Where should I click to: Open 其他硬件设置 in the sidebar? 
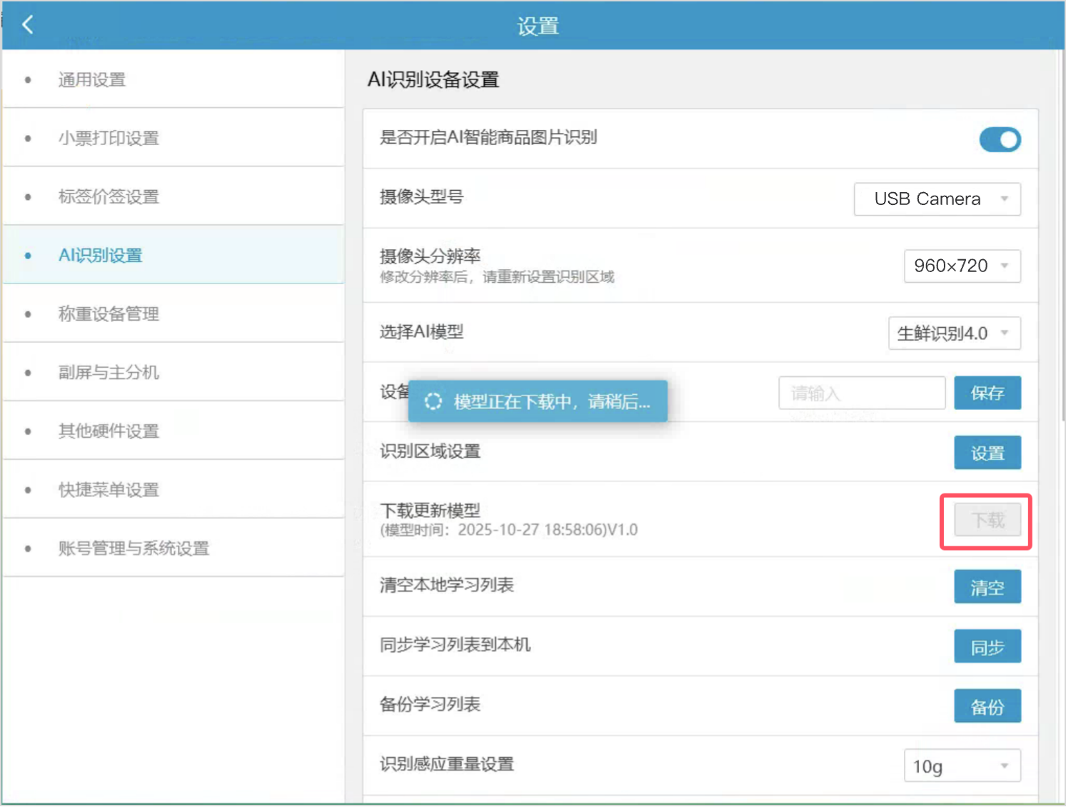point(174,431)
